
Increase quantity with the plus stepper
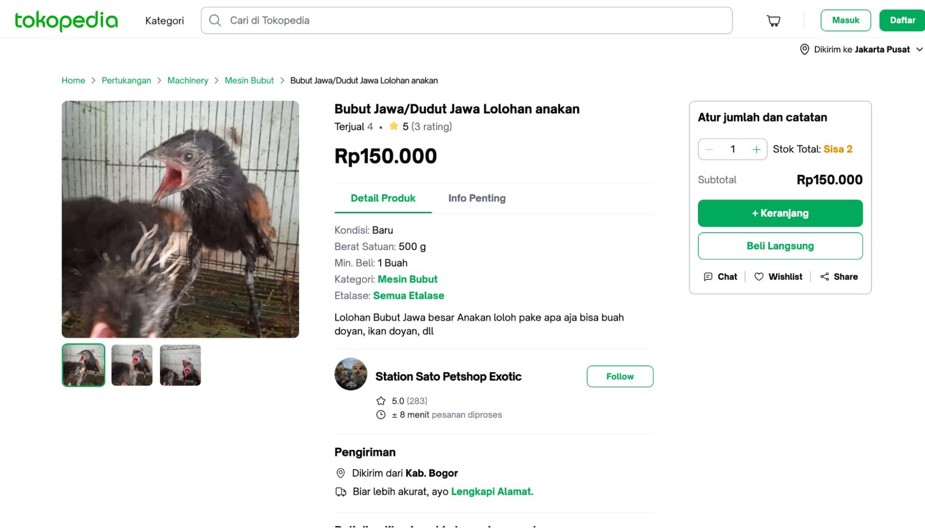pos(756,149)
